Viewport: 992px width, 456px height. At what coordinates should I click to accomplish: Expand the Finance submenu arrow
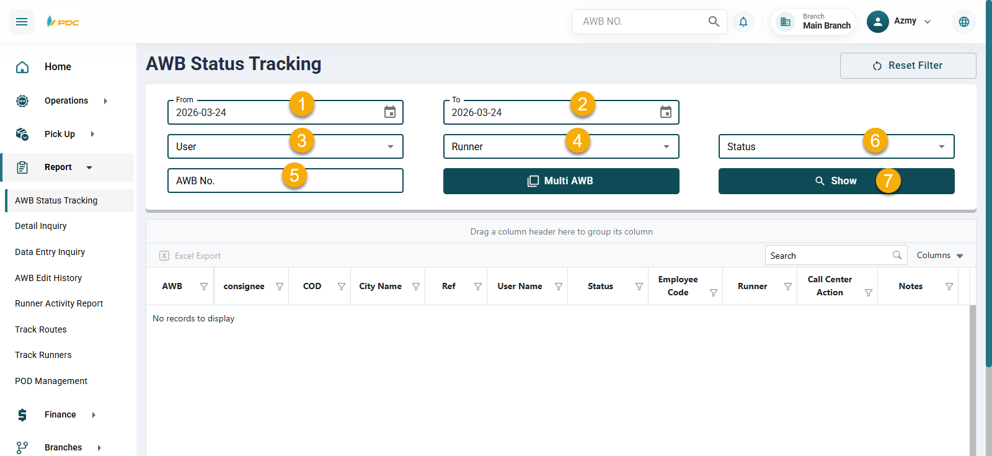coord(94,415)
